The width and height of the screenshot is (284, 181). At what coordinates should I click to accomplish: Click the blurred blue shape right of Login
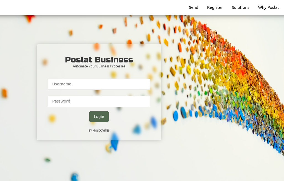(153, 122)
